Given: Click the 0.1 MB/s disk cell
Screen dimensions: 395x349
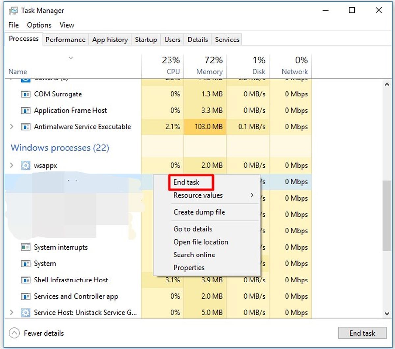Looking at the screenshot, I should [x=248, y=127].
